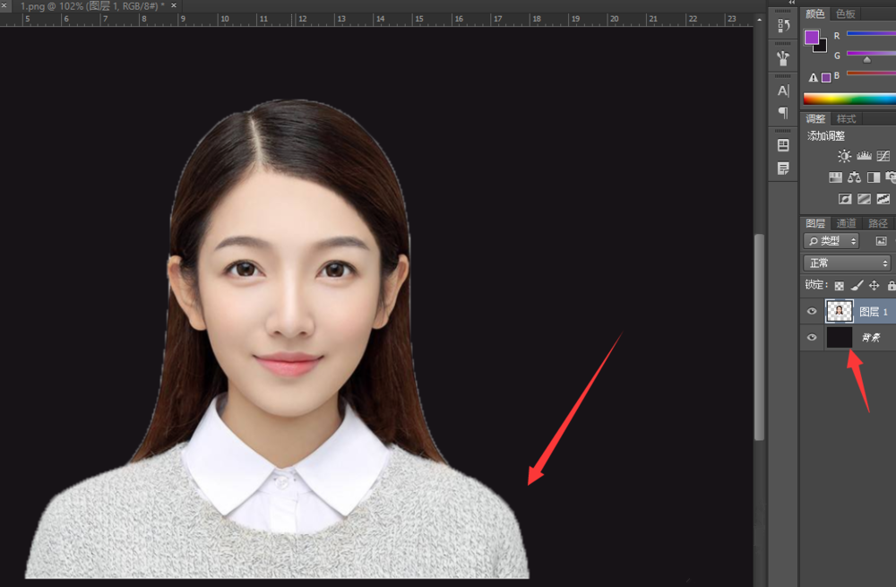
Task: Click the pixel layer filter icon
Action: click(x=881, y=241)
